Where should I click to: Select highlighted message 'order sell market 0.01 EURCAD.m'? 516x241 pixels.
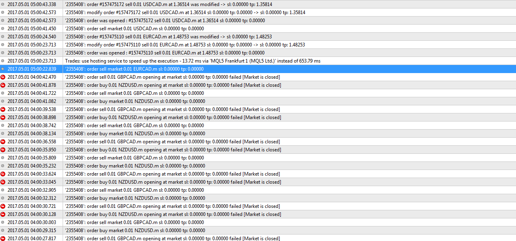point(134,69)
